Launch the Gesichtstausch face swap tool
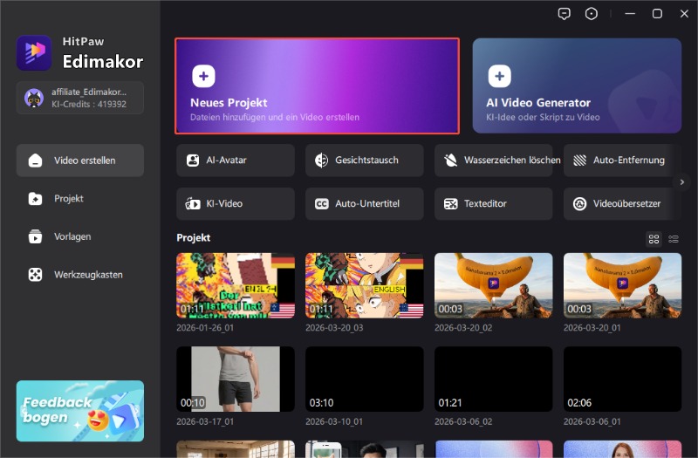This screenshot has width=698, height=458. (x=364, y=161)
